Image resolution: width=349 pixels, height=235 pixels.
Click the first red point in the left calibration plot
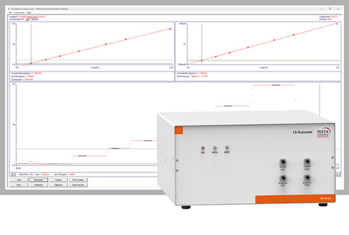click(31, 63)
